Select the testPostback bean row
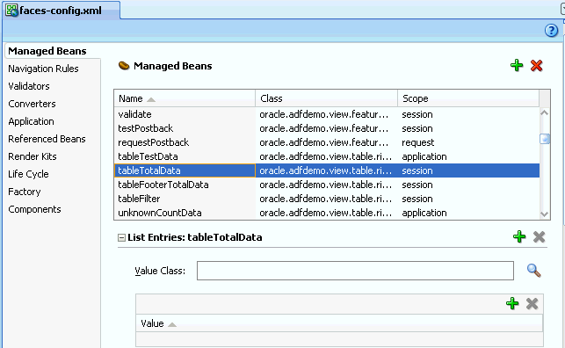The width and height of the screenshot is (565, 348). tap(327, 128)
